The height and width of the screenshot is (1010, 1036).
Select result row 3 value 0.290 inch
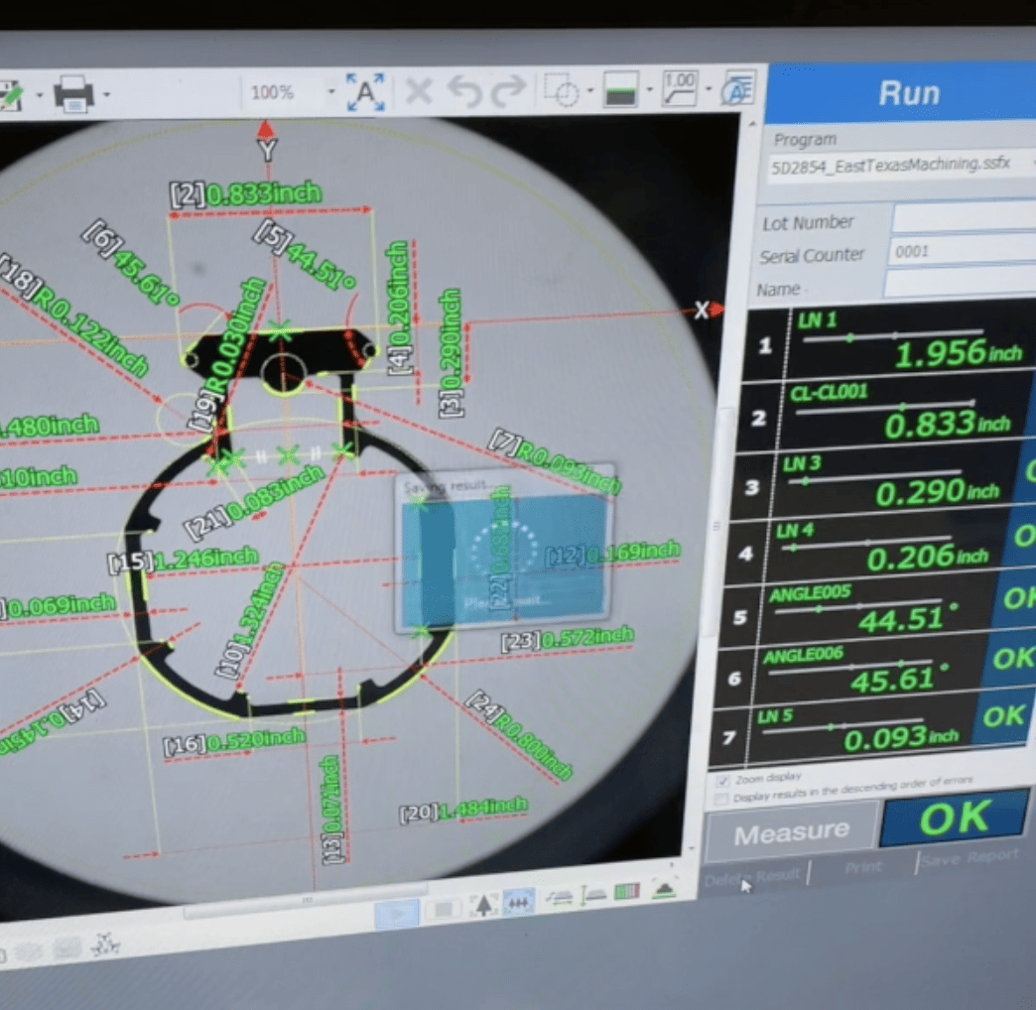(937, 493)
